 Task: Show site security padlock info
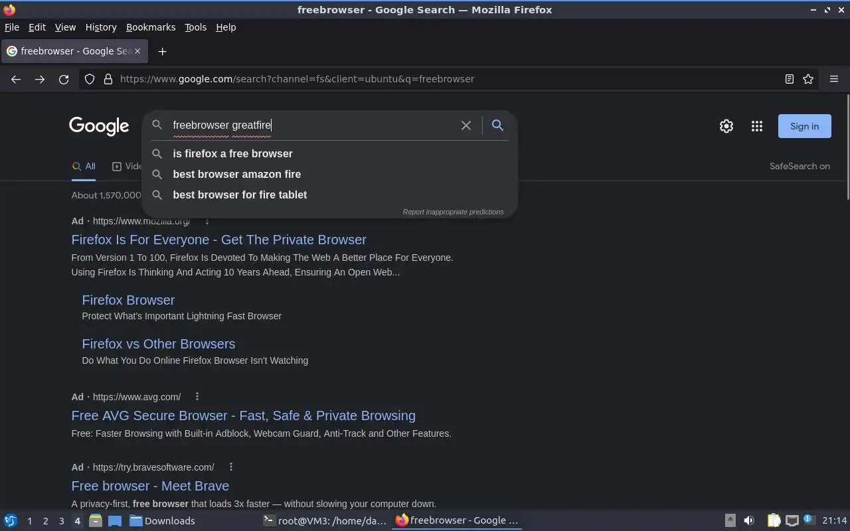point(108,79)
